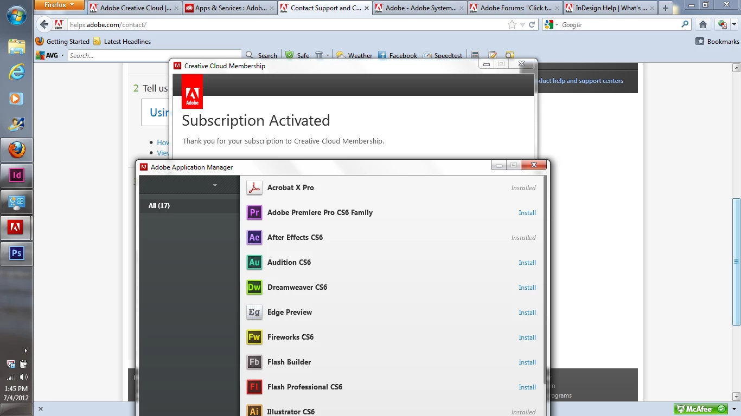This screenshot has width=741, height=416.
Task: Open the AVG trash can dropdown arrow
Action: coord(328,55)
